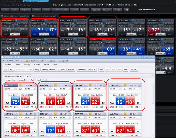Click the blue '2' icon on USD/JPY tile
The width and height of the screenshot is (176, 138).
[x=45, y=21]
